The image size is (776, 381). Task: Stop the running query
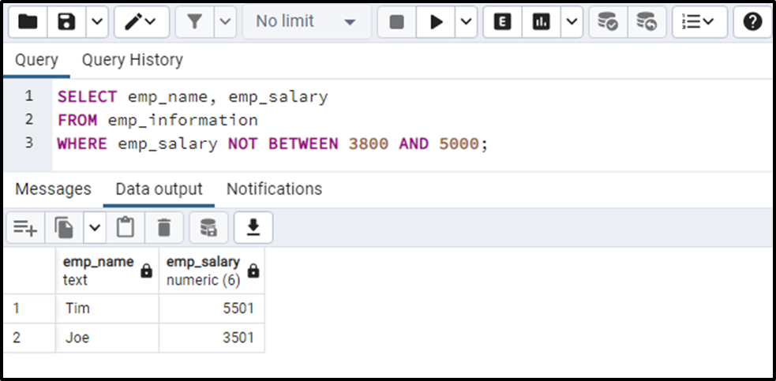[x=397, y=22]
